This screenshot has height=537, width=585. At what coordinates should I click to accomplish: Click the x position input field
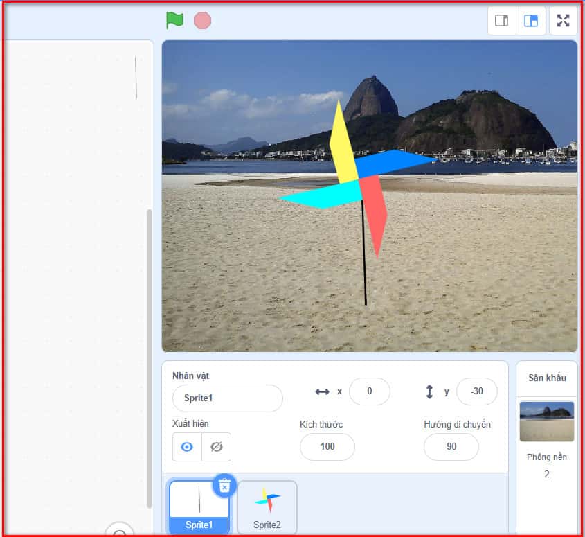[369, 391]
